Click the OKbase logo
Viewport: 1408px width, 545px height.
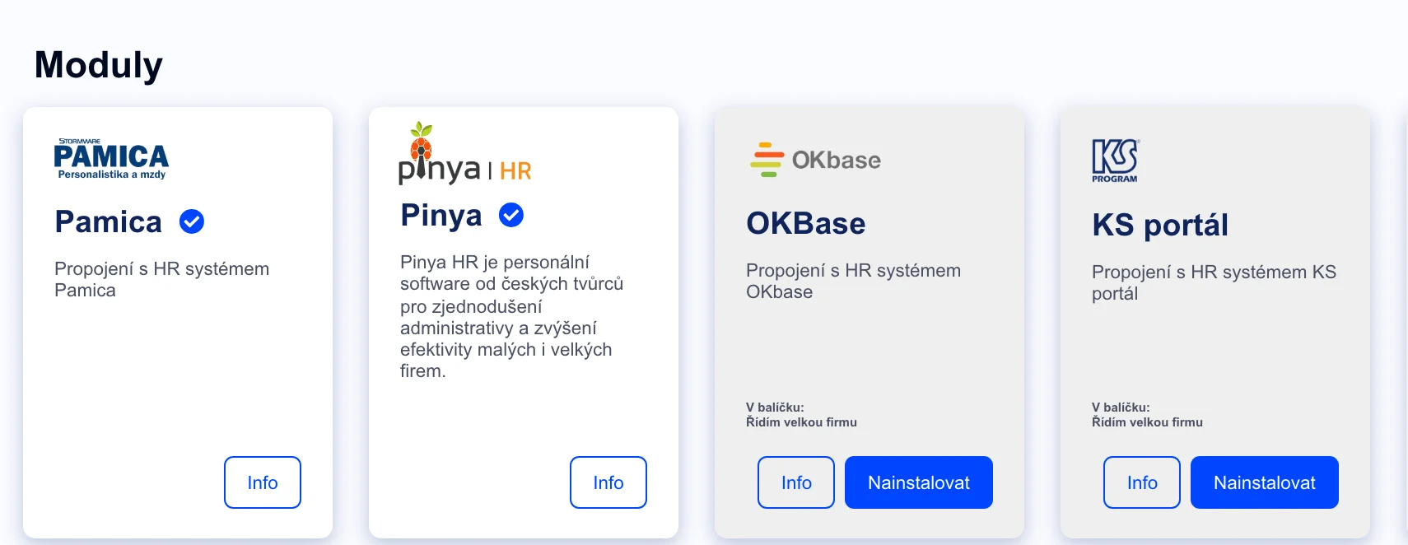pos(815,160)
